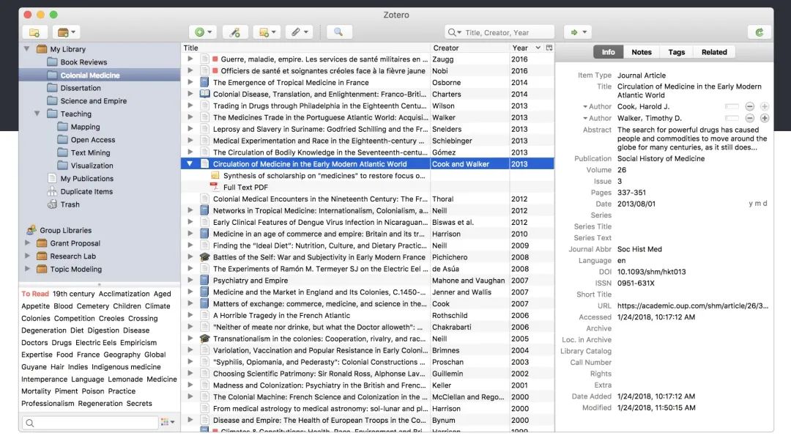This screenshot has width=791, height=444.
Task: Select the Dissertation collection
Action: tap(81, 88)
